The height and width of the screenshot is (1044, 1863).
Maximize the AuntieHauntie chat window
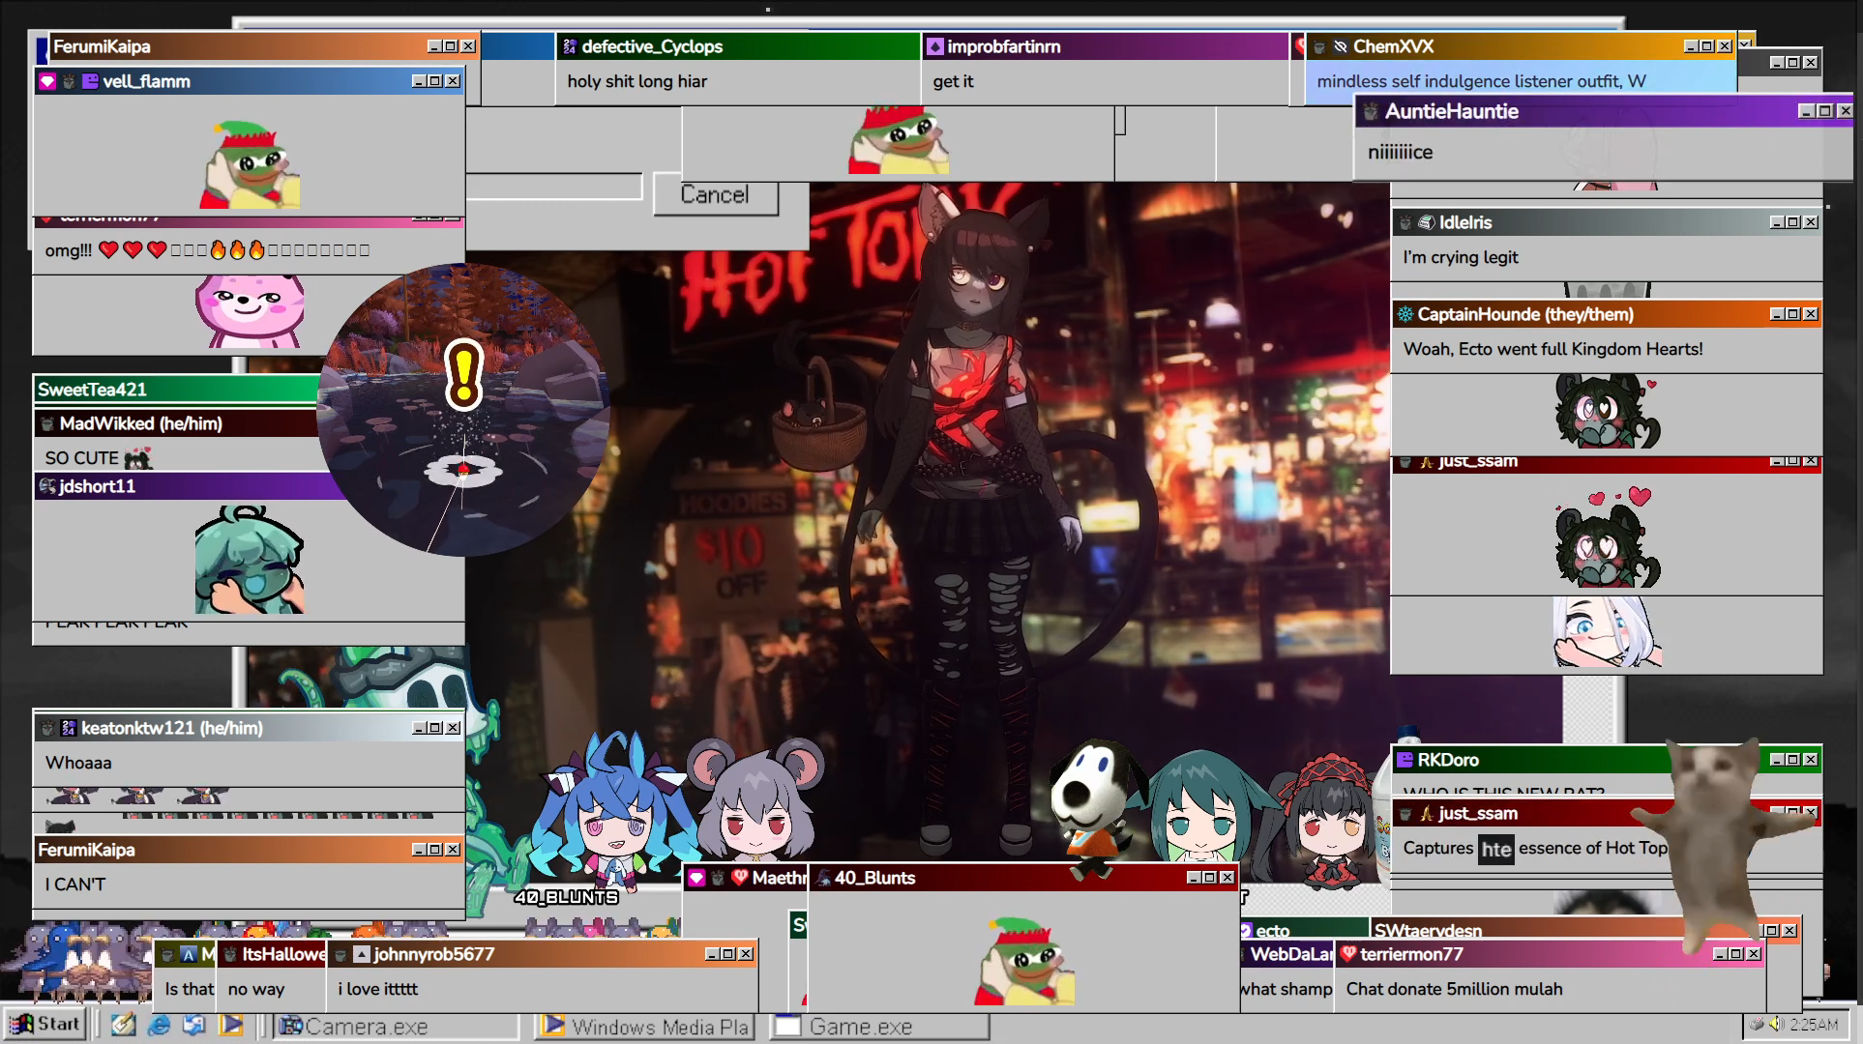[1824, 111]
